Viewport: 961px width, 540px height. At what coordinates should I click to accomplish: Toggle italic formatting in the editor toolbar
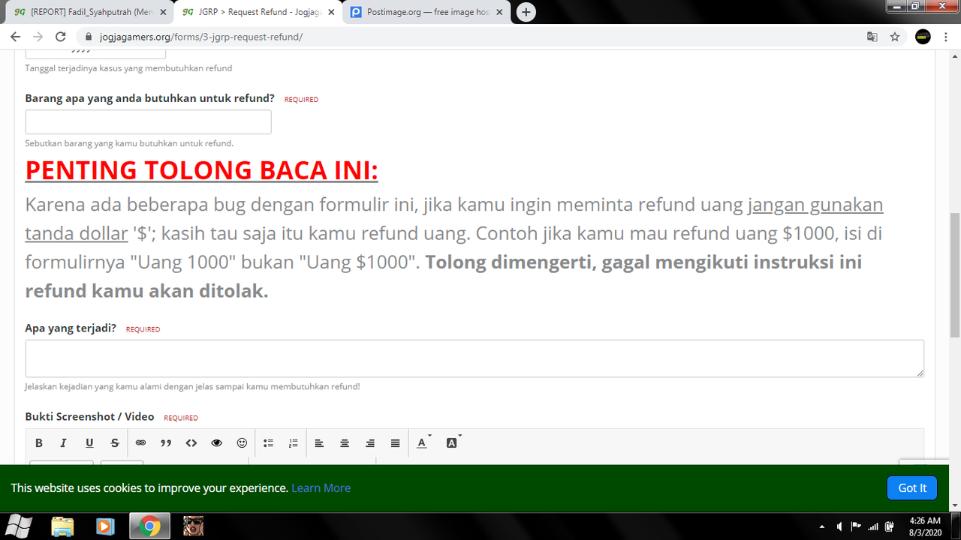(x=64, y=443)
